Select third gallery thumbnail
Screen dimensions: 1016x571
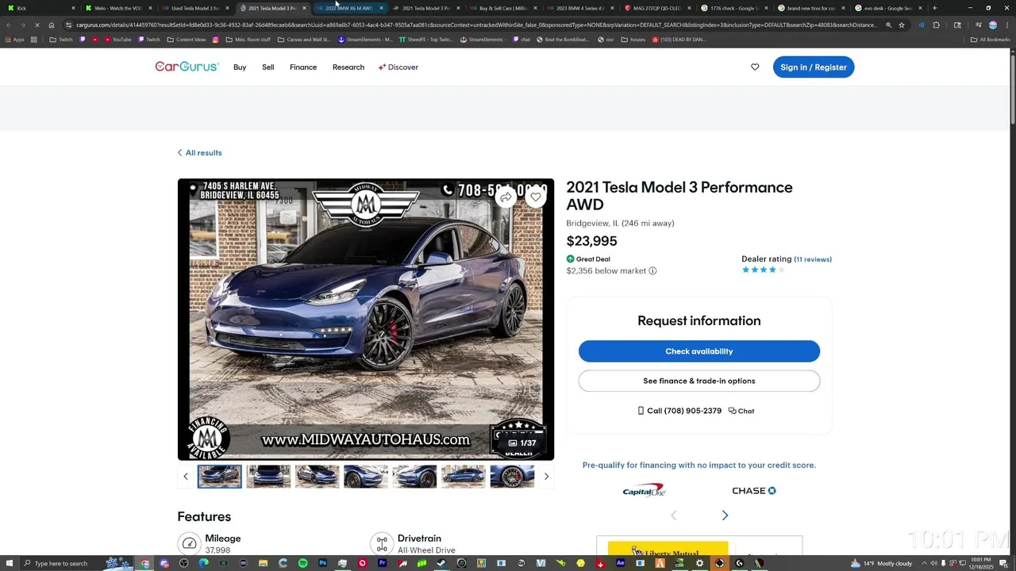(317, 476)
